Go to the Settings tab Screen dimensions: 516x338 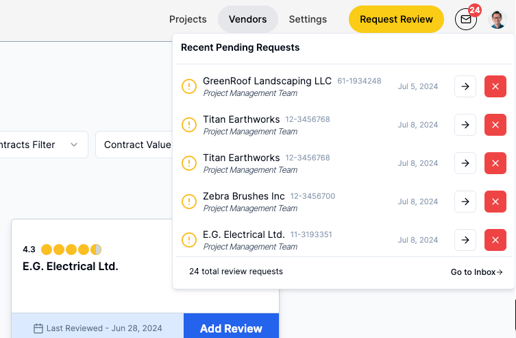click(308, 19)
